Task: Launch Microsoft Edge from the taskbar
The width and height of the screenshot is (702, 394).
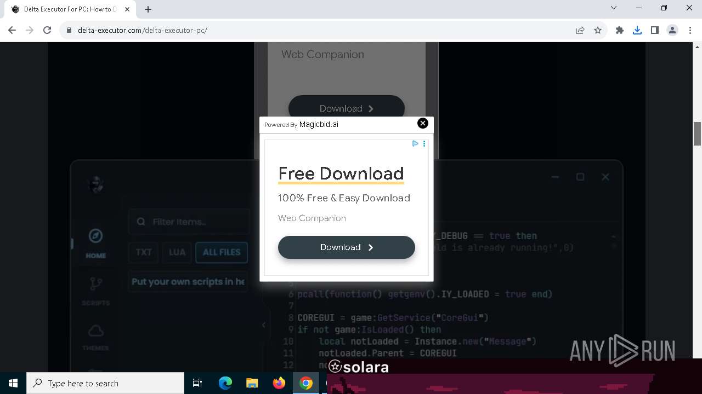Action: tap(225, 383)
